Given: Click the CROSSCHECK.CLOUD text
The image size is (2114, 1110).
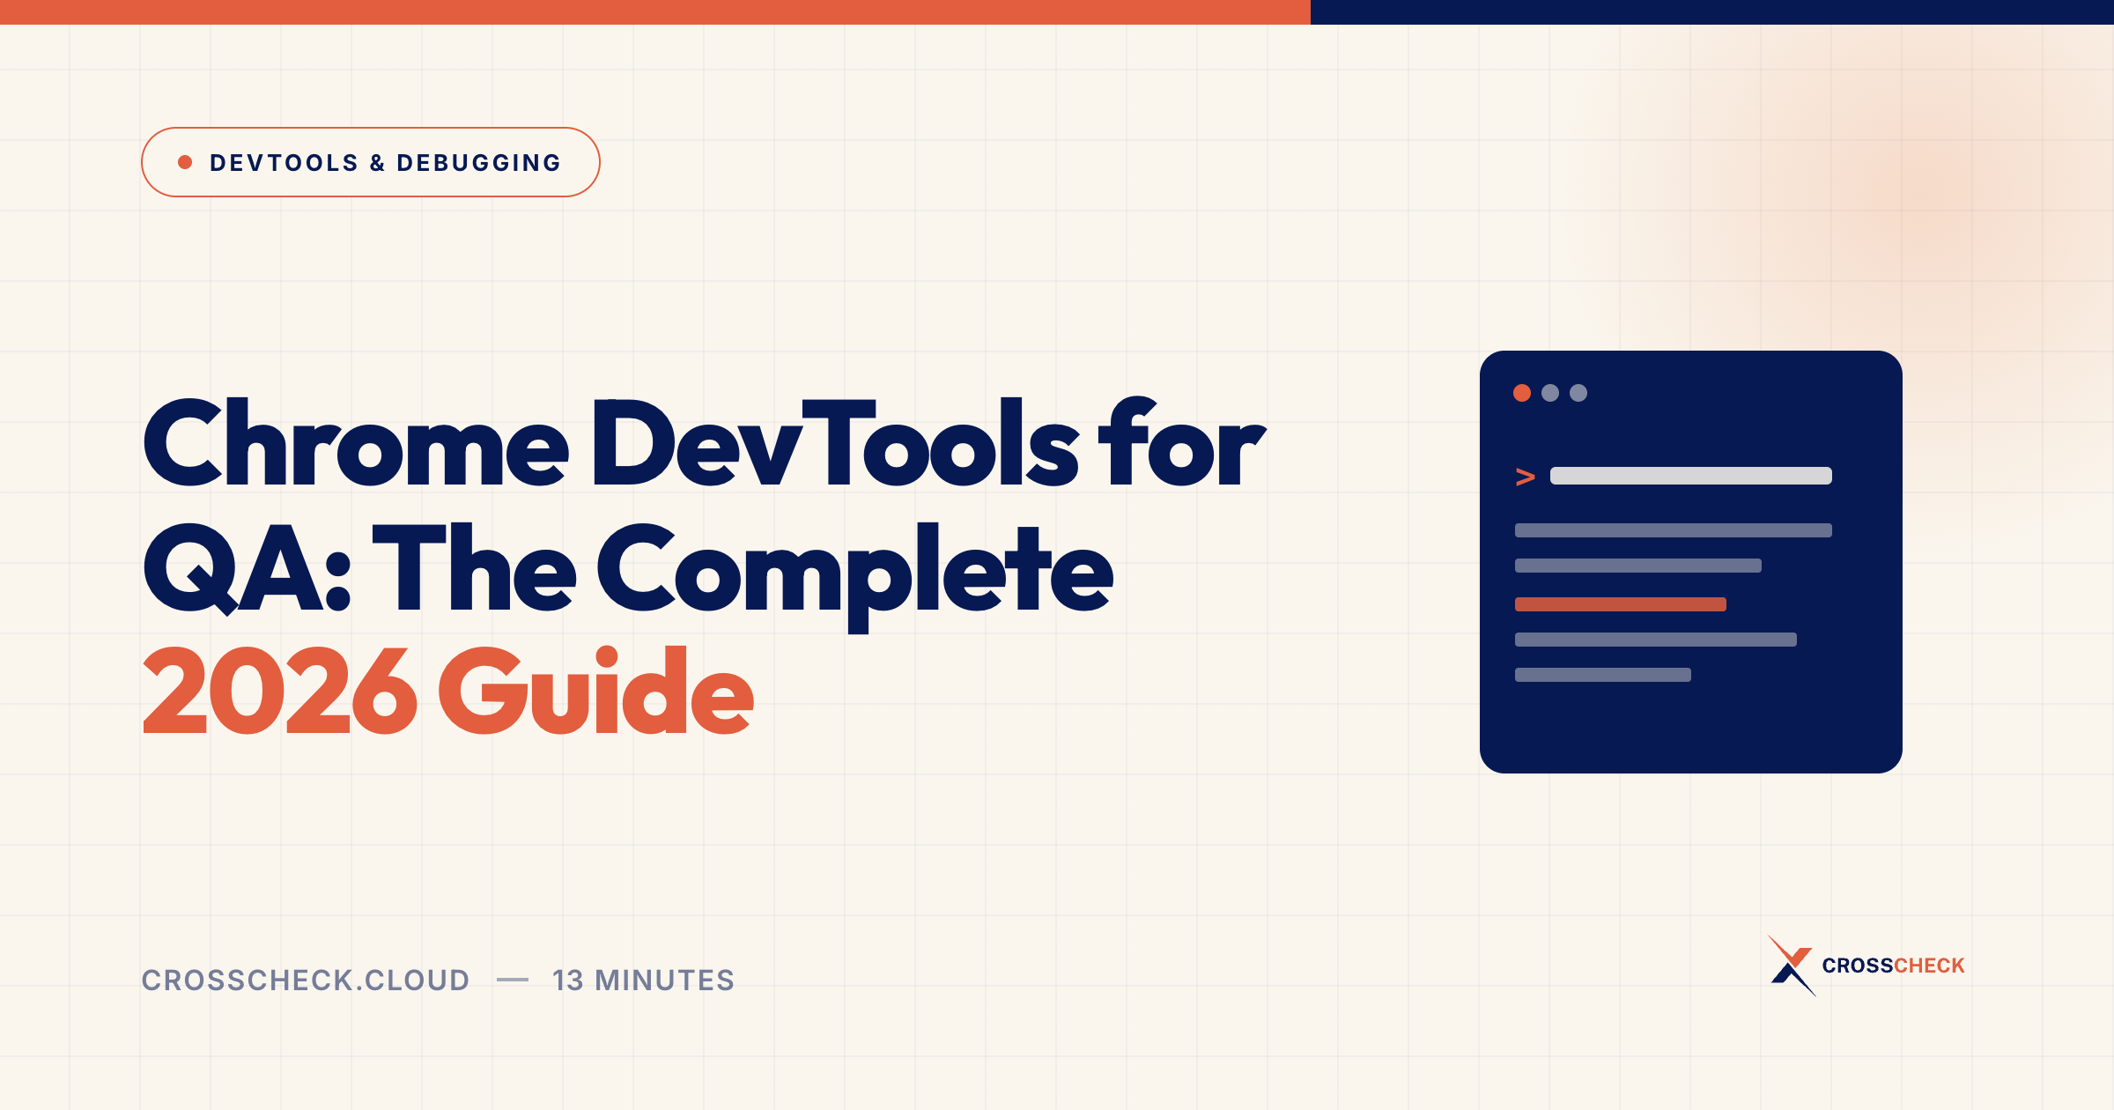Looking at the screenshot, I should pos(306,980).
